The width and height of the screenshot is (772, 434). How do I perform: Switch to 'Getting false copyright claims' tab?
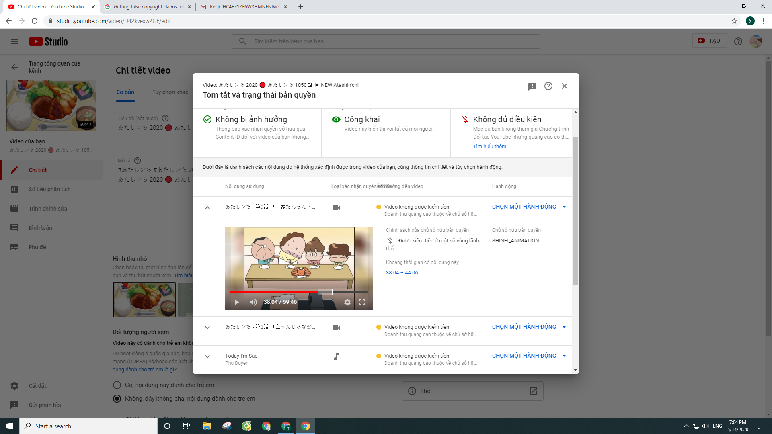pyautogui.click(x=148, y=7)
